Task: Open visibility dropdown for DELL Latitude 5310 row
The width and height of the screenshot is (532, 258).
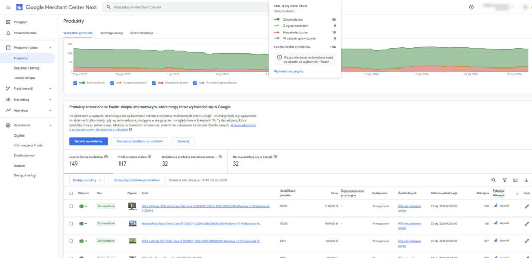Action: (x=86, y=241)
